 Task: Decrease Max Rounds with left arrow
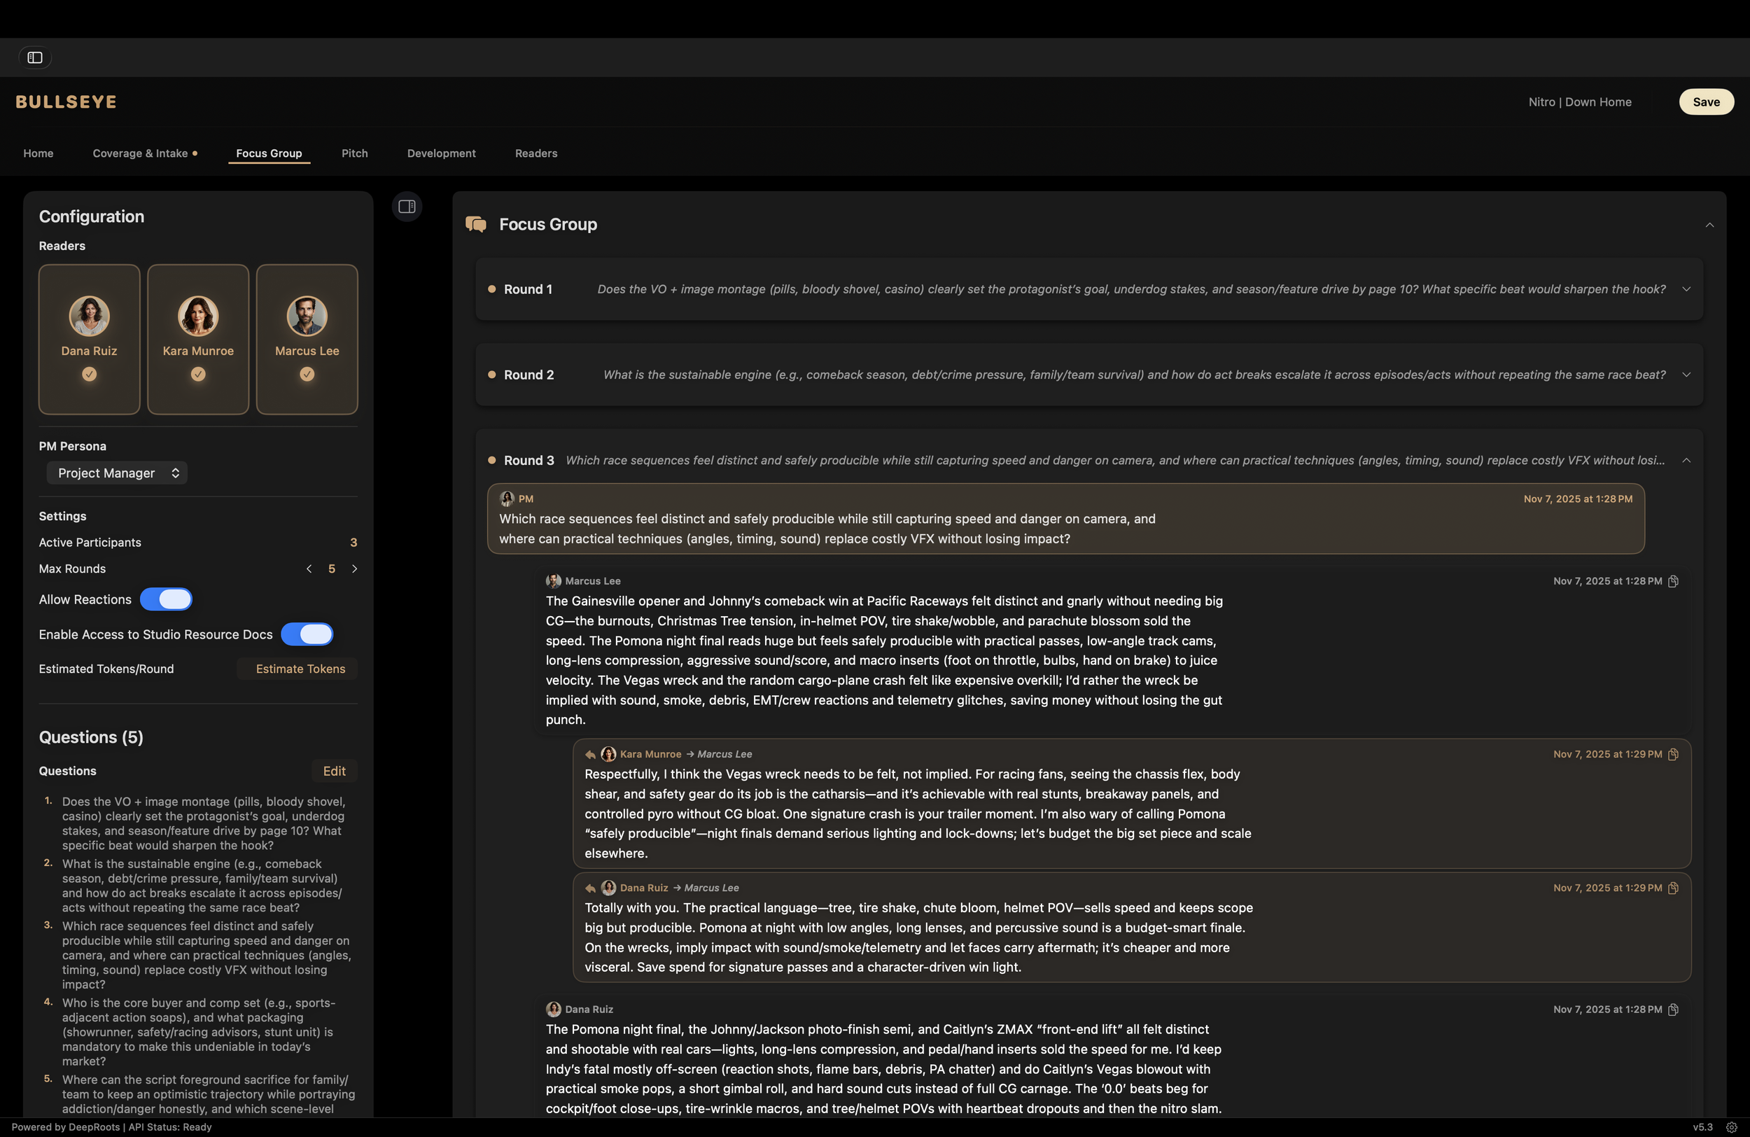[309, 569]
